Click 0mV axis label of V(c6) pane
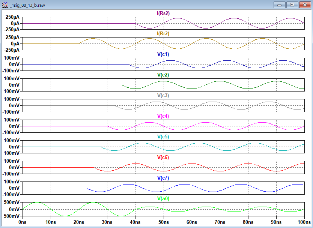 (x=14, y=167)
